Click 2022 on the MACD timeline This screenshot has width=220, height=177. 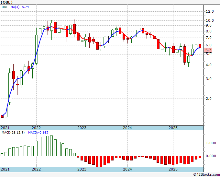(x=36, y=169)
